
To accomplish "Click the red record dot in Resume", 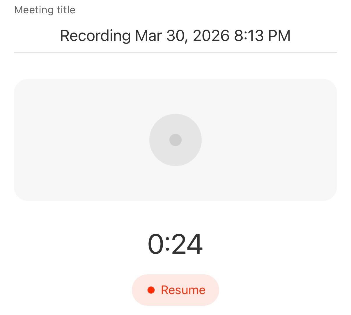I will click(151, 290).
